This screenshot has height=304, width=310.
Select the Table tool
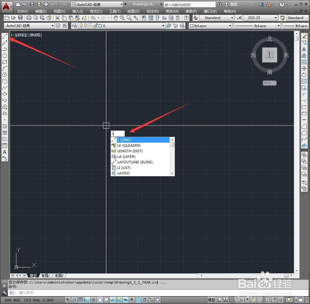(5, 146)
